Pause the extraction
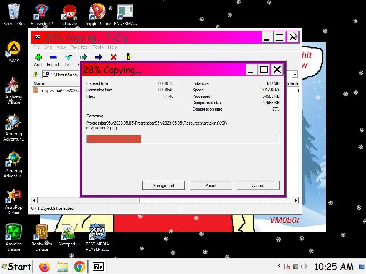 [x=211, y=186]
